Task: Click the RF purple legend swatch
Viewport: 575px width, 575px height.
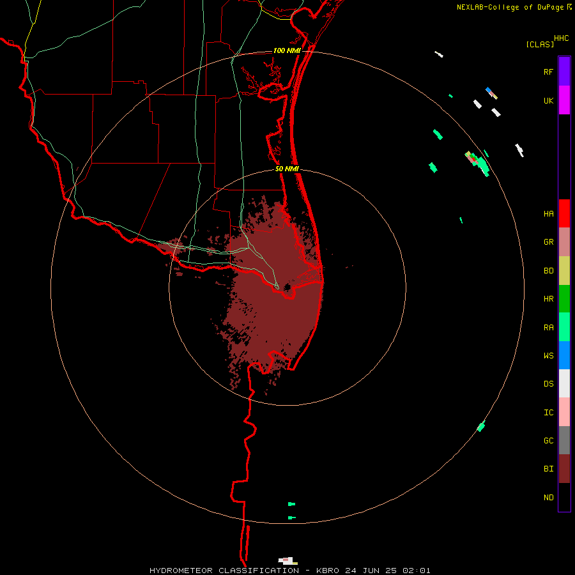Action: (x=564, y=72)
